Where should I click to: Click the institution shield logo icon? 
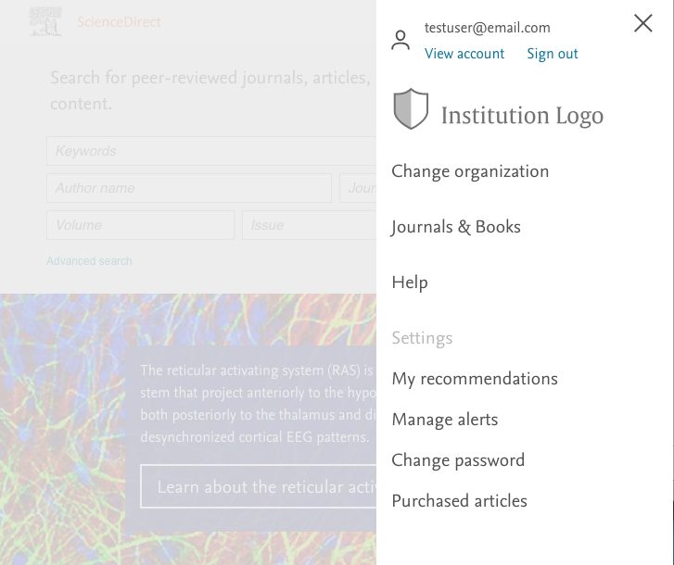[411, 109]
